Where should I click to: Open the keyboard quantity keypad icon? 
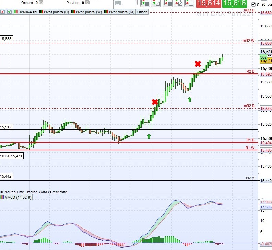pos(118,3)
